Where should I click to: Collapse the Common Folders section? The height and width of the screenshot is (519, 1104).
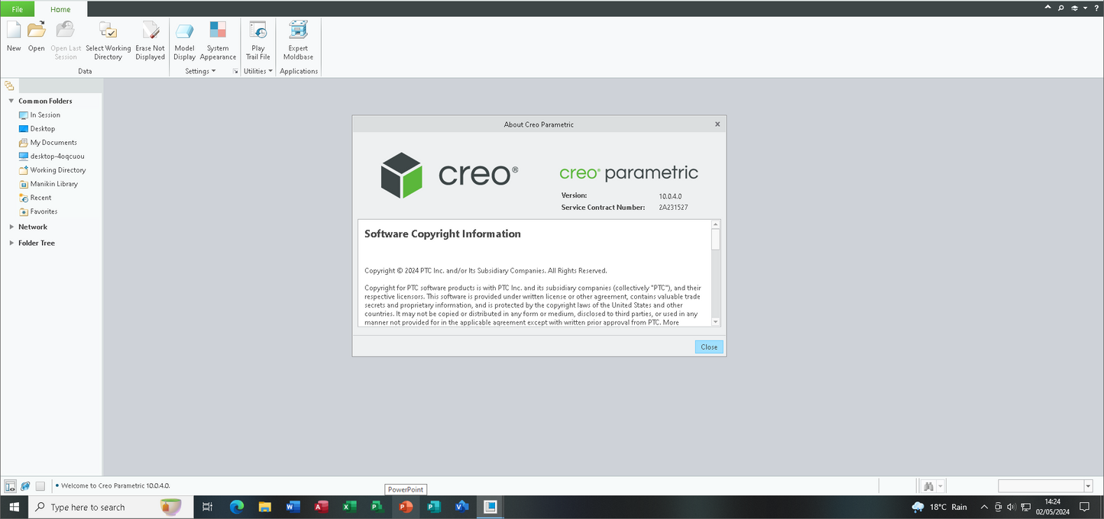tap(11, 101)
